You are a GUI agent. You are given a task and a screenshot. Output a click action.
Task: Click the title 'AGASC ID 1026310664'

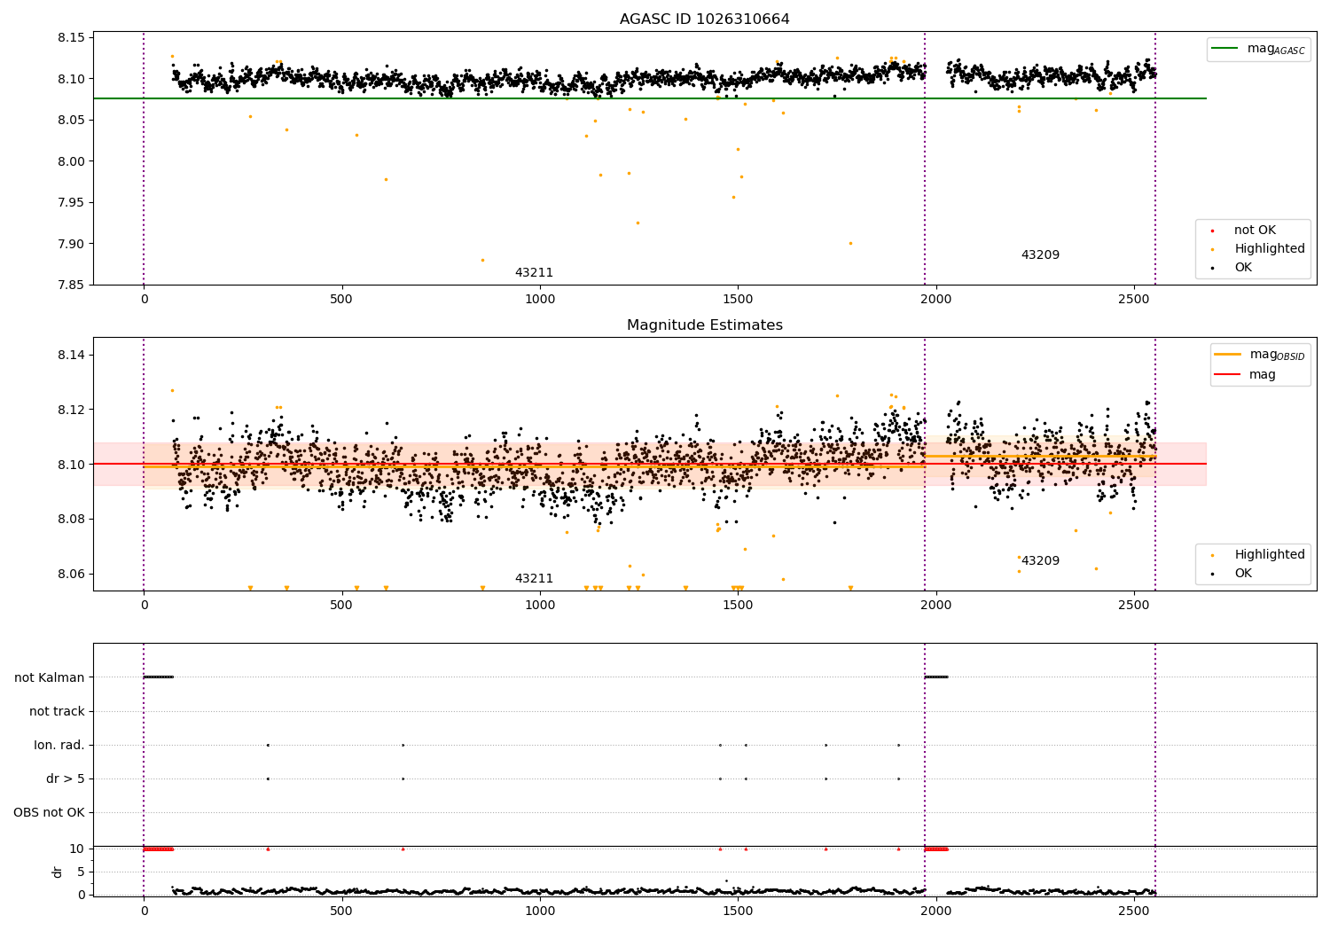(x=704, y=20)
